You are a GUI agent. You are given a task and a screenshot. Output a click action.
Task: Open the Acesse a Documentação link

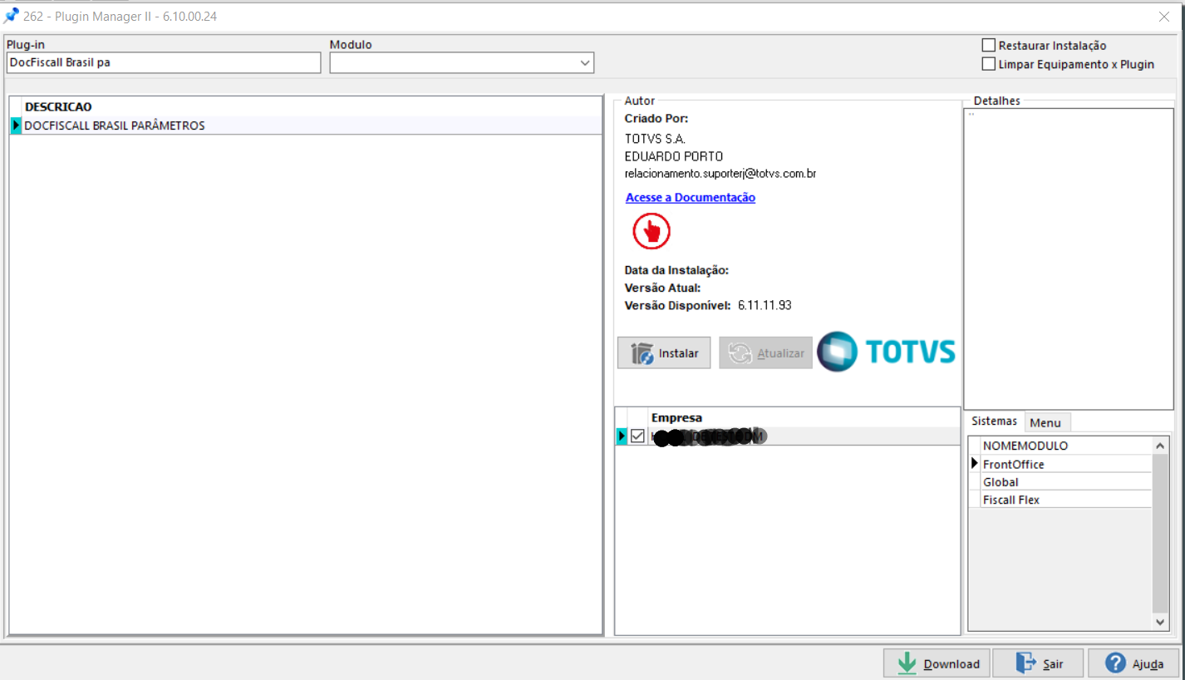(691, 197)
